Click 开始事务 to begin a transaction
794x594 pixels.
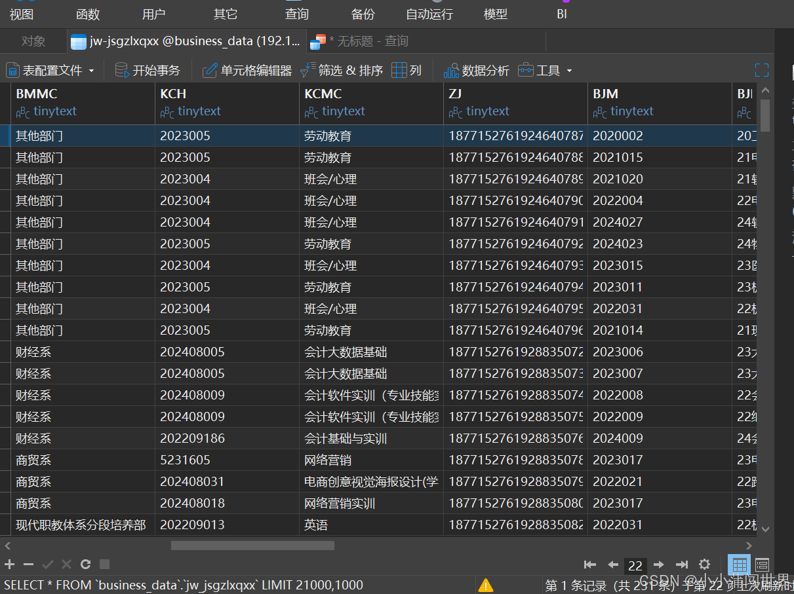pos(146,69)
